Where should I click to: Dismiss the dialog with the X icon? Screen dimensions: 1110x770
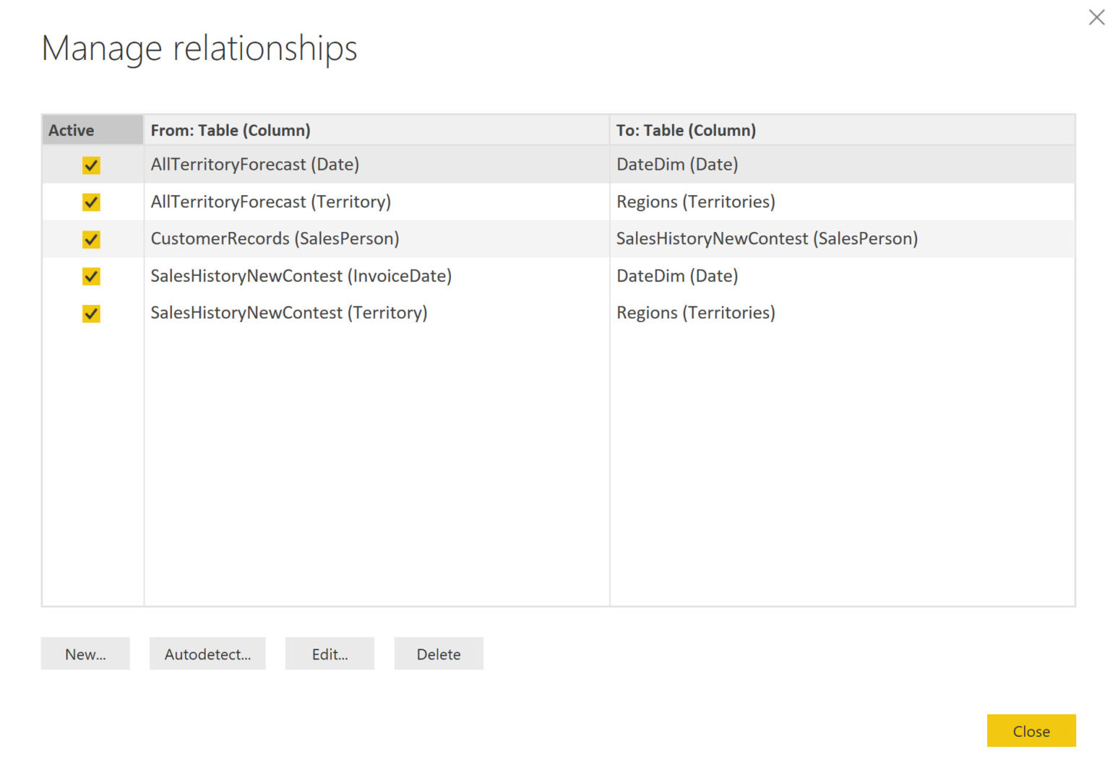[x=1096, y=17]
